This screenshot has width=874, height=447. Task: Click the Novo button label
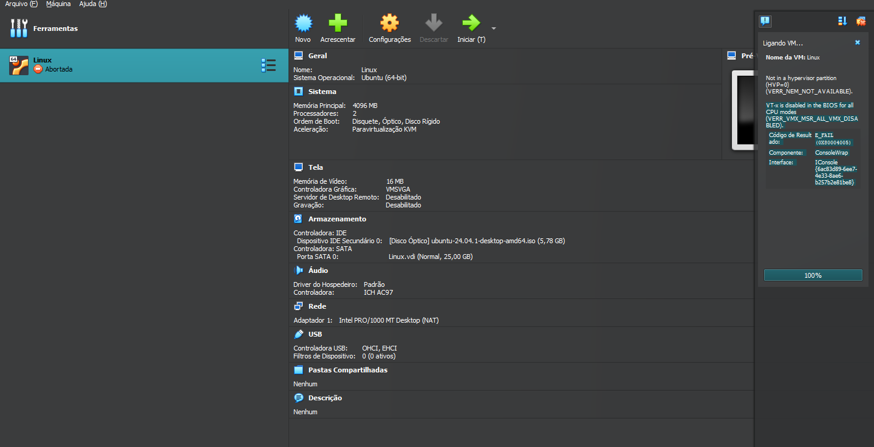tap(303, 39)
